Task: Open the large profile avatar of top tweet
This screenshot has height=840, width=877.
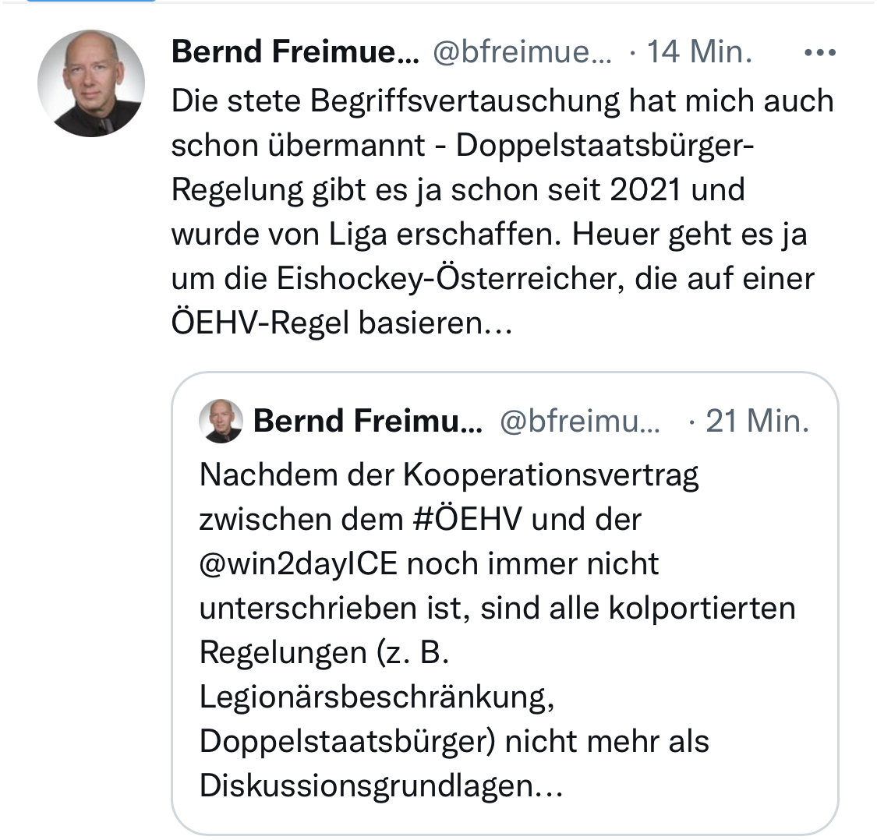Action: 91,83
